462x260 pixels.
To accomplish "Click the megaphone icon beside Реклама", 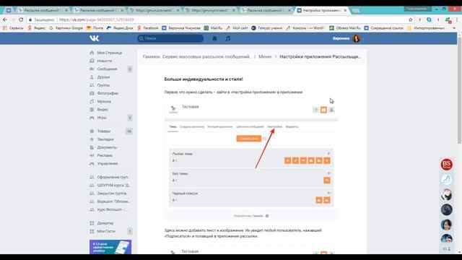I will (92, 155).
